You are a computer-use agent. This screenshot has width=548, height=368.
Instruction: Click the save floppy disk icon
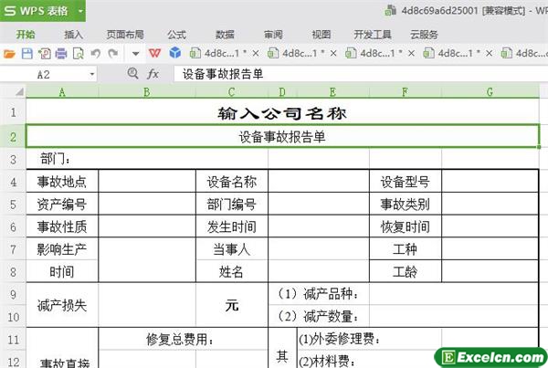click(x=26, y=54)
